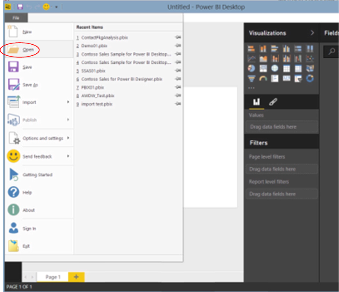Select the waterfall chart visualization
Image resolution: width=339 pixels, height=292 pixels.
298,59
